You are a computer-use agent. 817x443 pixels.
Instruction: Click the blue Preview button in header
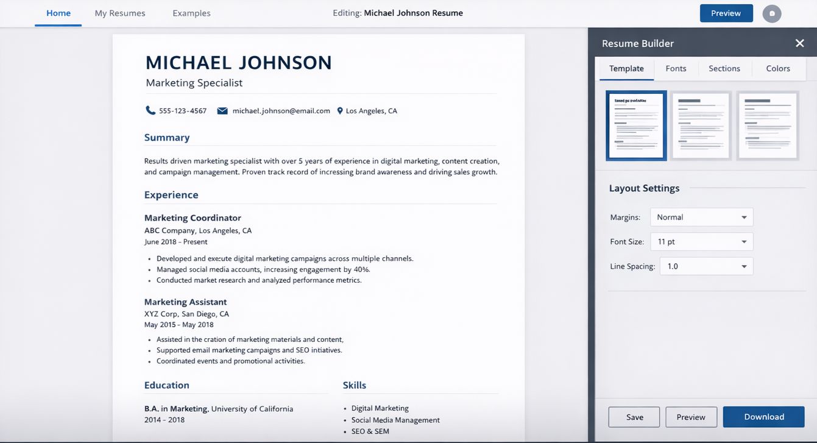pos(726,13)
